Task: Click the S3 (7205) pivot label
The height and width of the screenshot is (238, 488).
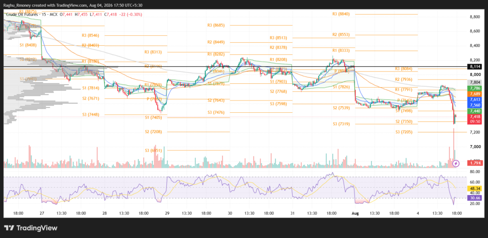Action: [x=405, y=132]
